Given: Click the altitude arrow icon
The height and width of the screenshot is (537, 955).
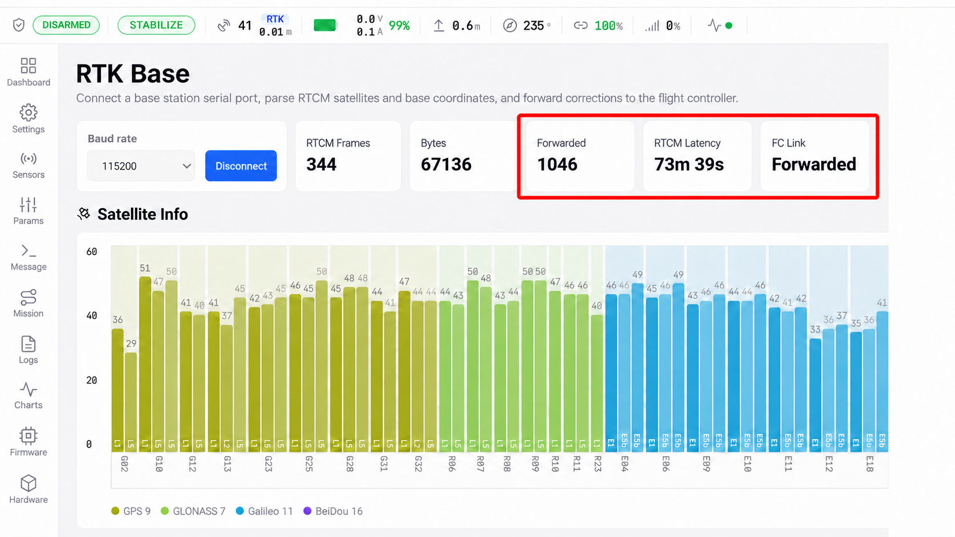Looking at the screenshot, I should pyautogui.click(x=439, y=25).
